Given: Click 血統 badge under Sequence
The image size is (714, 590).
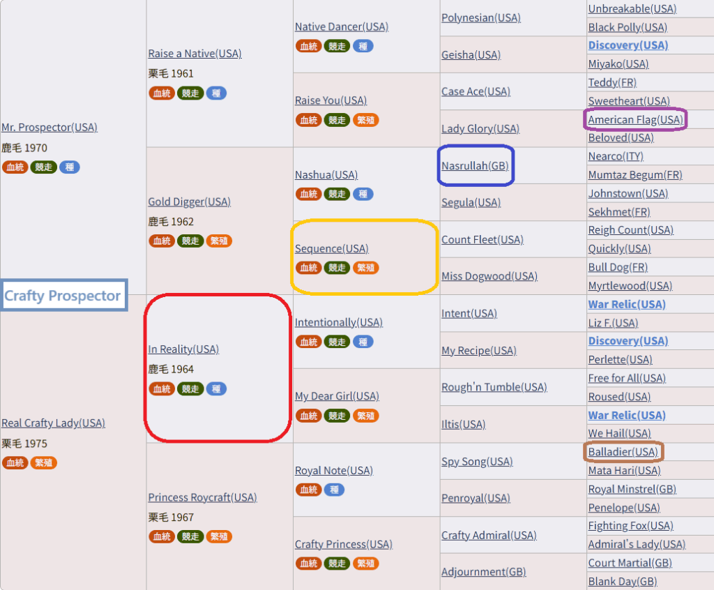Looking at the screenshot, I should click(308, 268).
